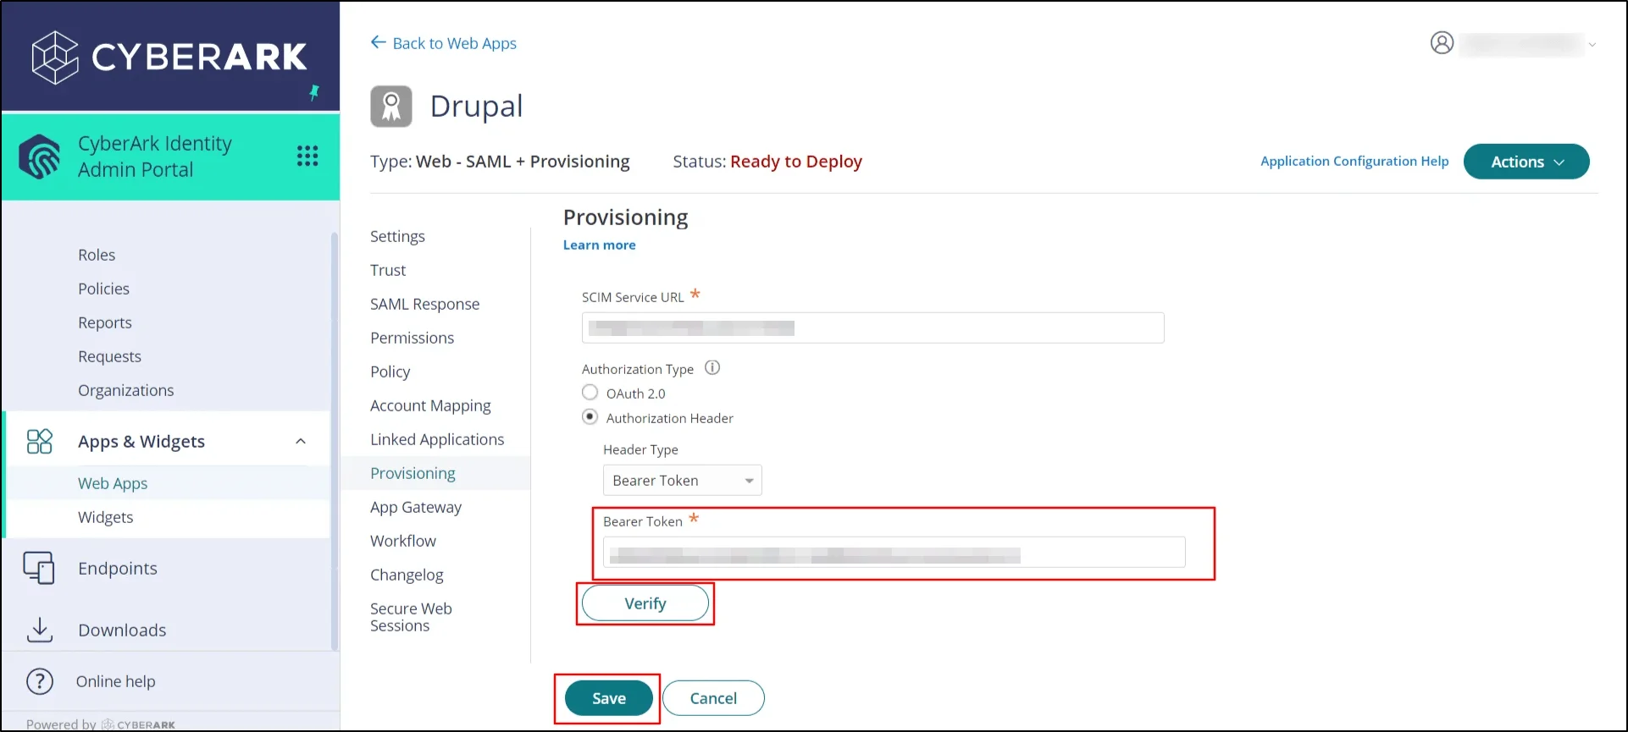Open Reports in the sidebar

(105, 322)
